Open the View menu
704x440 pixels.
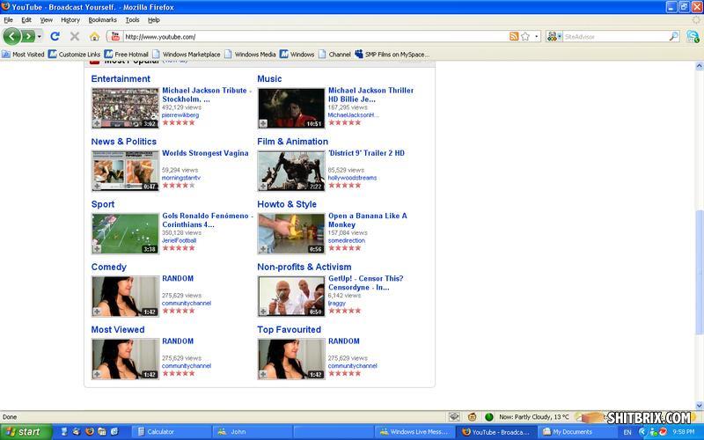[47, 19]
